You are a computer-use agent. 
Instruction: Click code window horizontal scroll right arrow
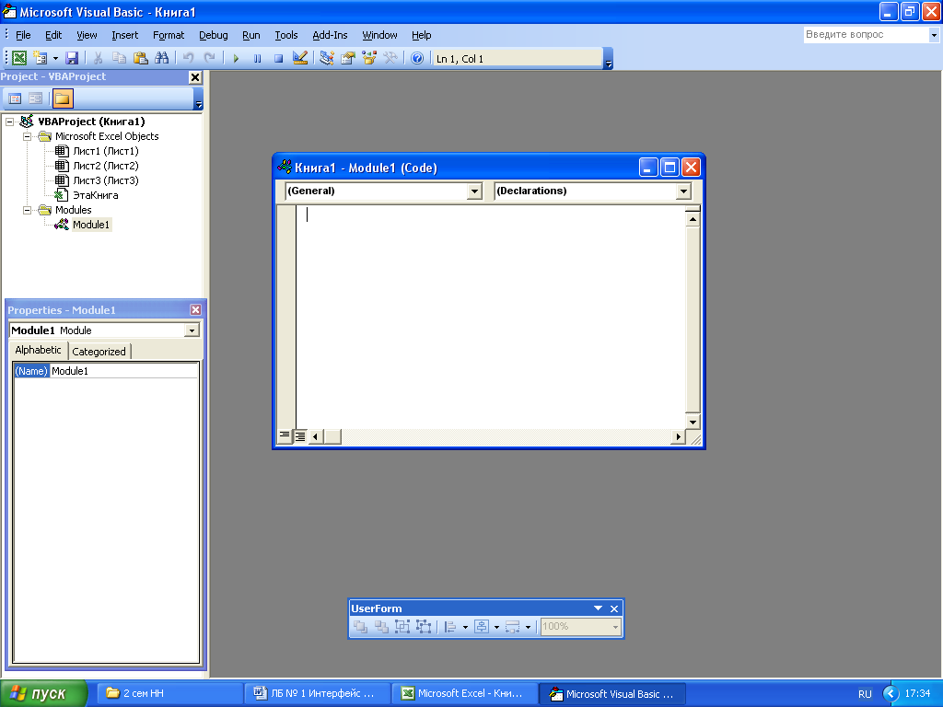click(678, 436)
